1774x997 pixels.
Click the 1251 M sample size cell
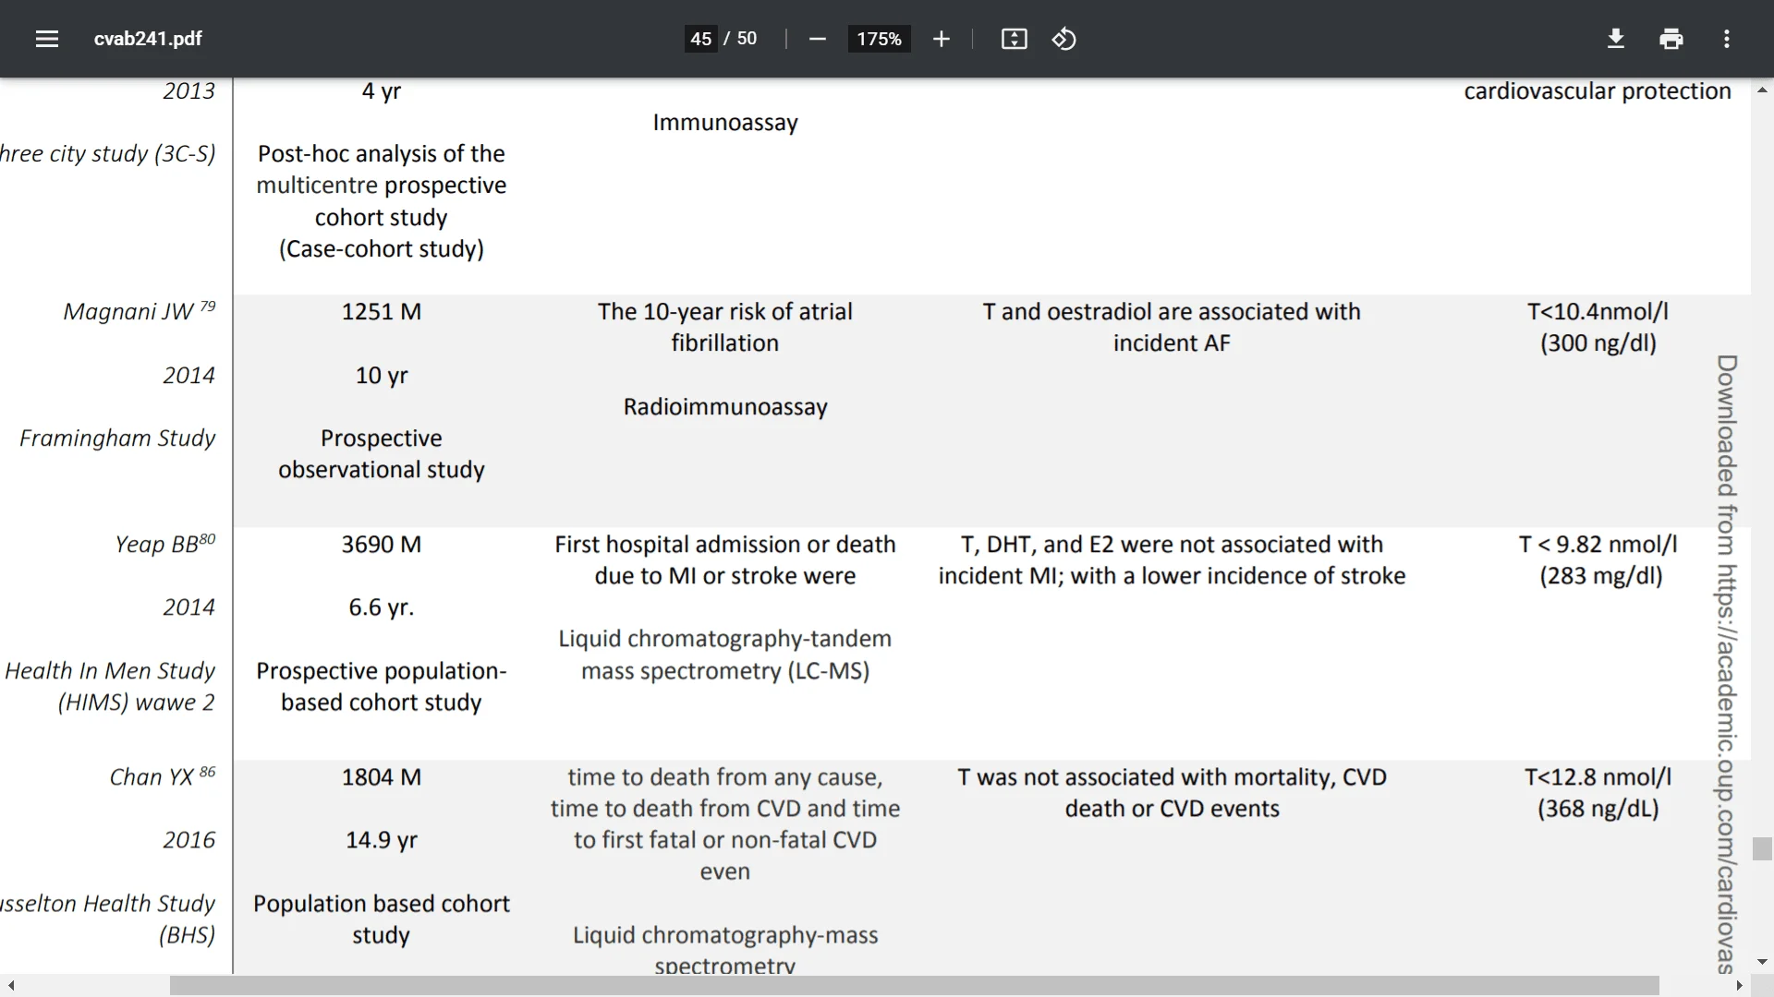click(382, 312)
